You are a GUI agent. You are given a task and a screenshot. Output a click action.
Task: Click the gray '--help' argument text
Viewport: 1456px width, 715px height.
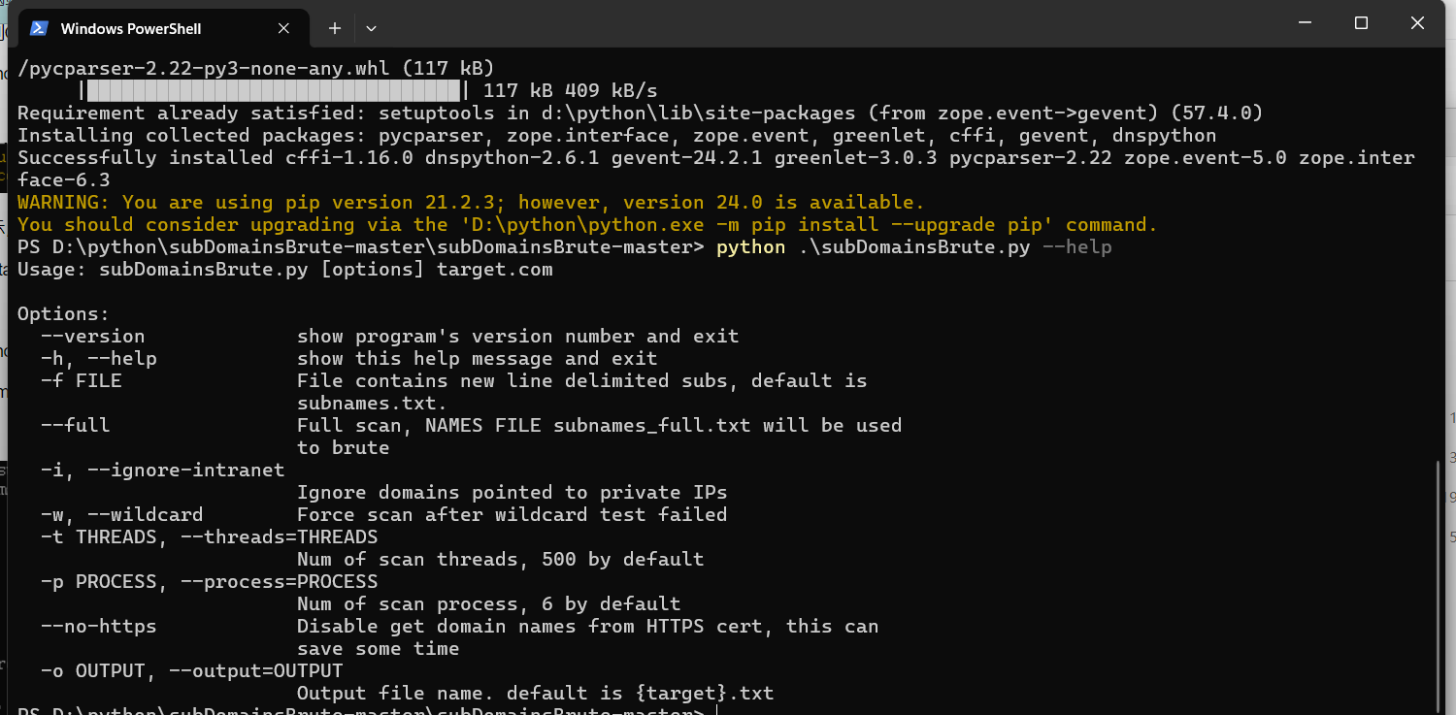pyautogui.click(x=1076, y=247)
